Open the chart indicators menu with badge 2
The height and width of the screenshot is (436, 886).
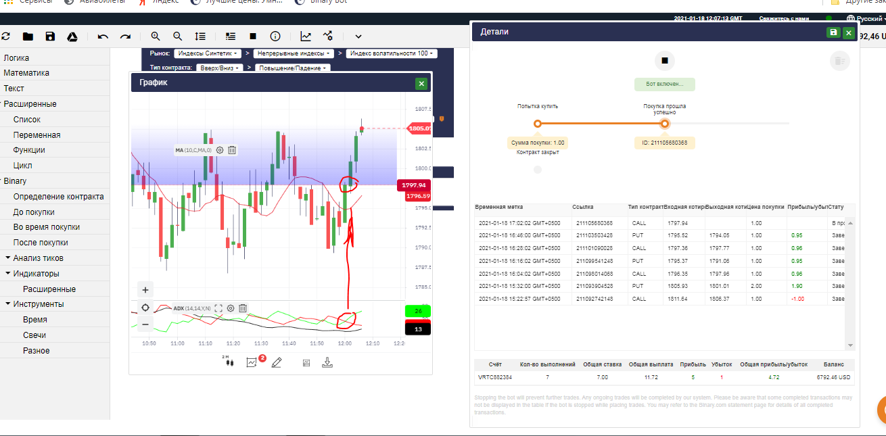[254, 362]
